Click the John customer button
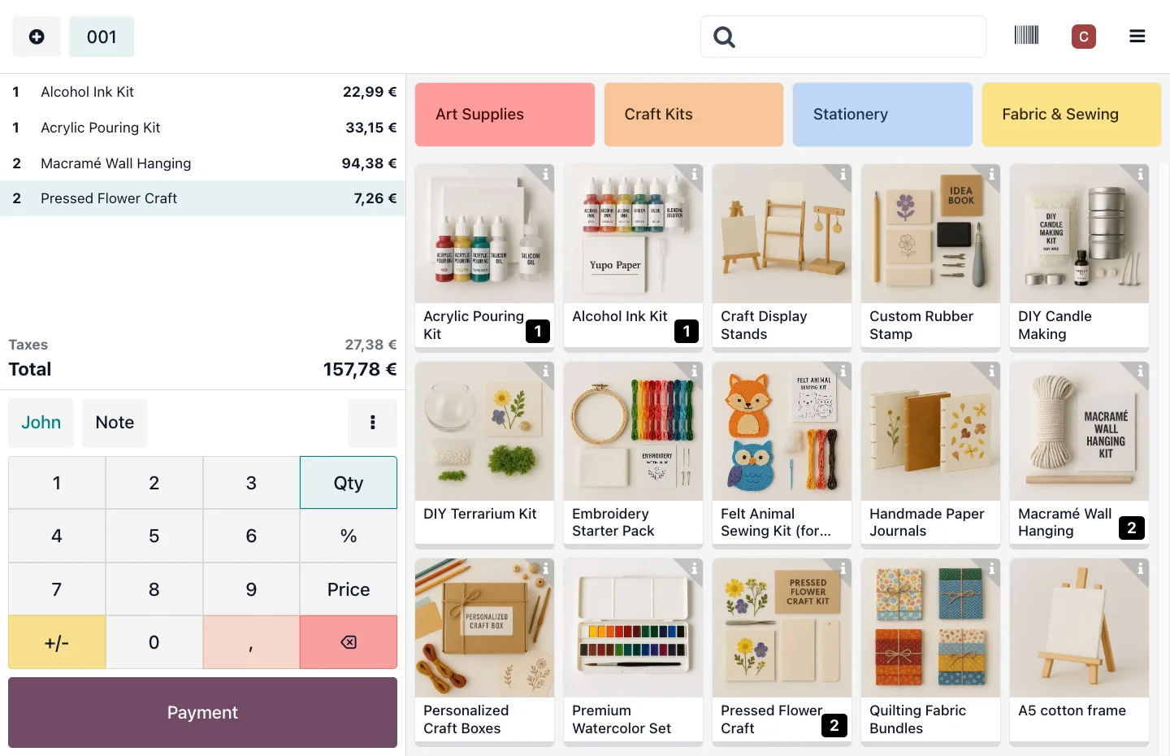Viewport: 1170px width, 756px height. pyautogui.click(x=41, y=423)
